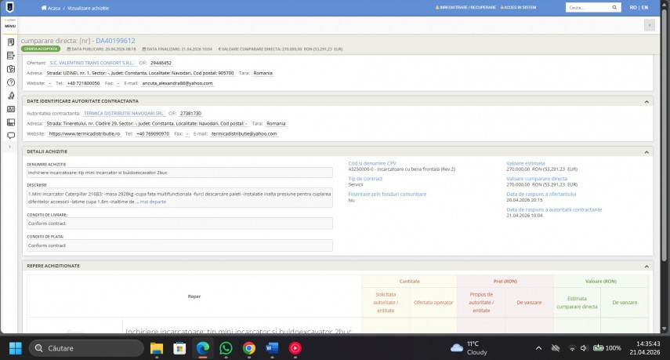Click the SEAP logo in top-left corner
This screenshot has width=670, height=360.
9,7
